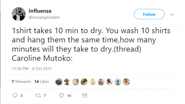Follow the Influenza account
The width and height of the screenshot is (185, 104).
point(149,14)
